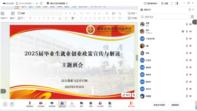This screenshot has height=111, width=197.
Task: Click 离开会议 leave meeting
Action: coord(132,104)
